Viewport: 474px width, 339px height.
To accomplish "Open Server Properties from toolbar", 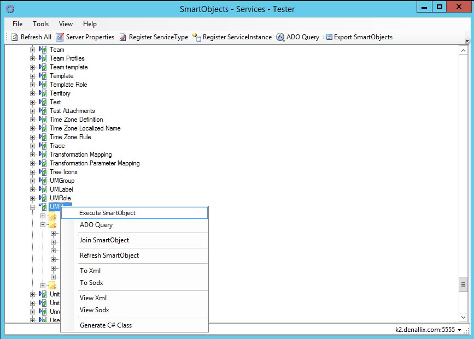I will [x=85, y=37].
